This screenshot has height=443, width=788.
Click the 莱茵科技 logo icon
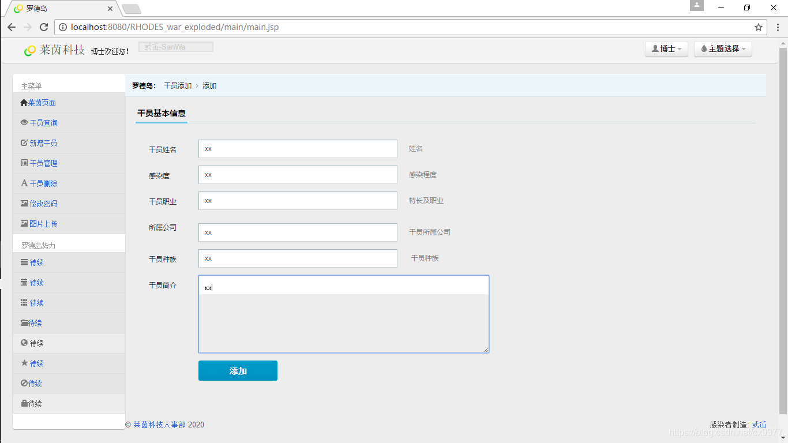(30, 51)
